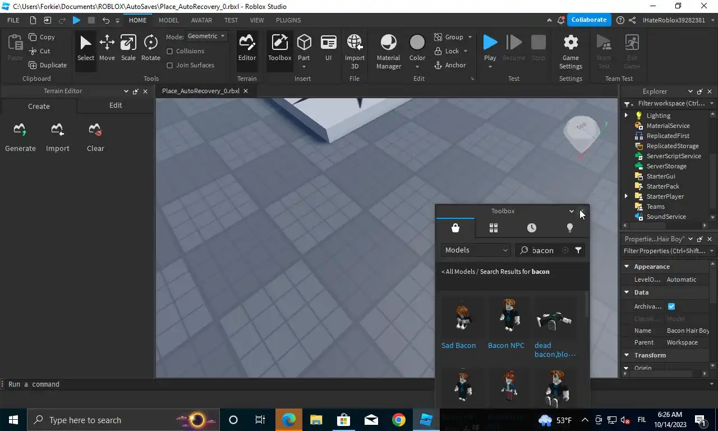This screenshot has height=431, width=718.
Task: Open the Models category dropdown in Toolbox
Action: coord(476,250)
